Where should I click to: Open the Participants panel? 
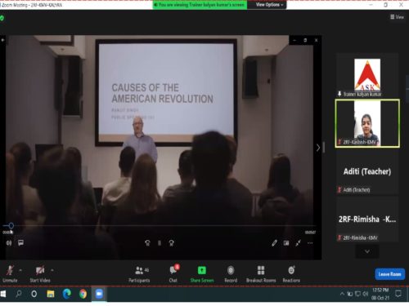click(x=139, y=273)
